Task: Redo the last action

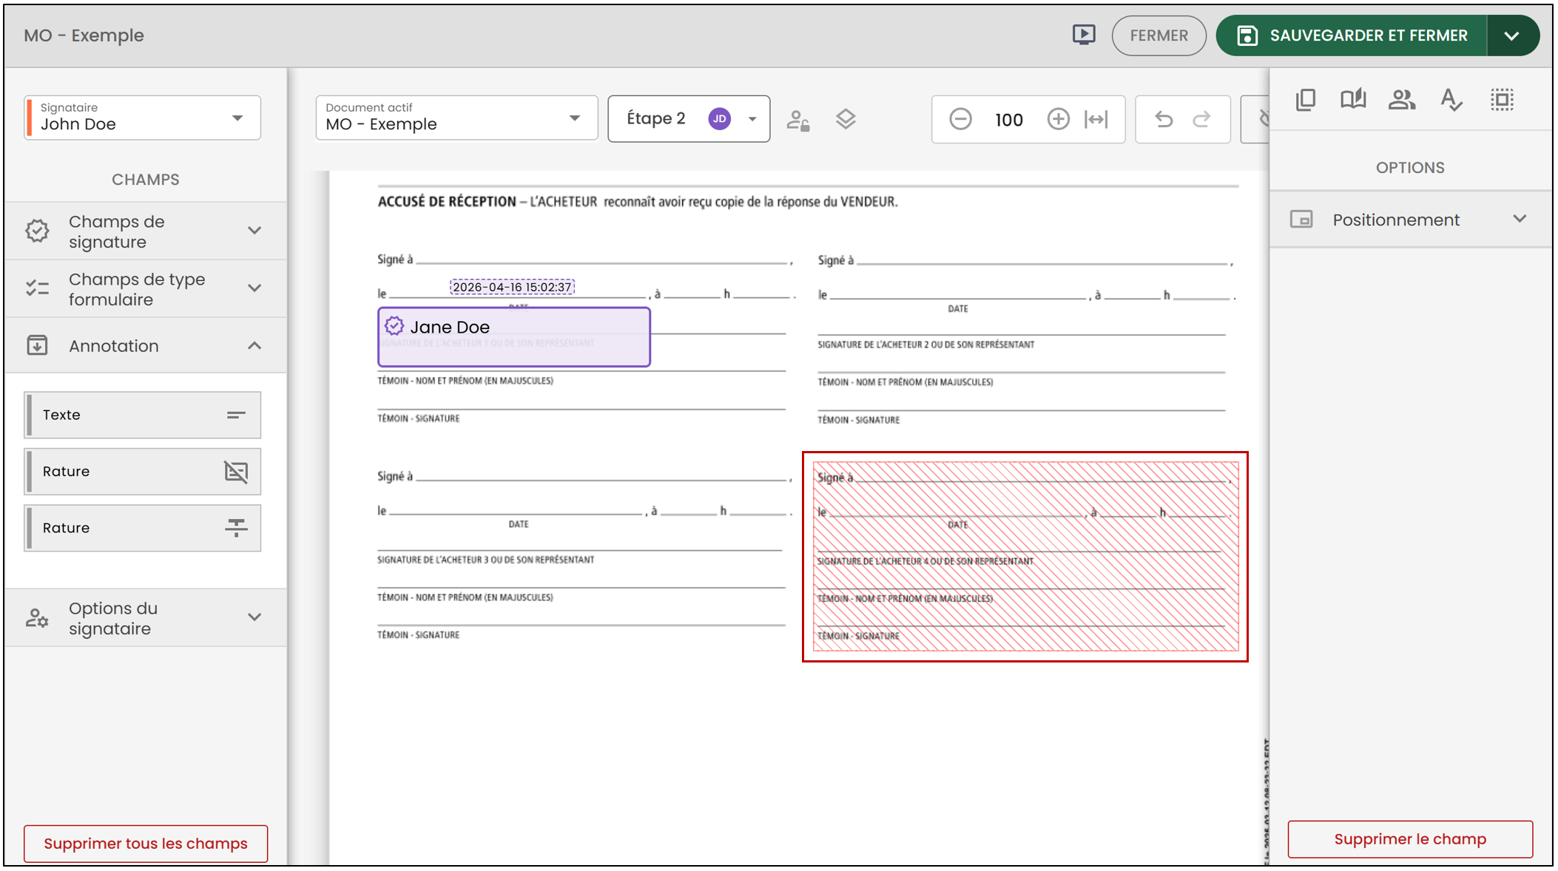Action: (1202, 119)
